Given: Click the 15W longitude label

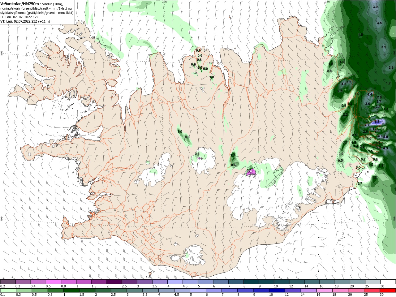Looking at the screenshot, I should pyautogui.click(x=328, y=2).
